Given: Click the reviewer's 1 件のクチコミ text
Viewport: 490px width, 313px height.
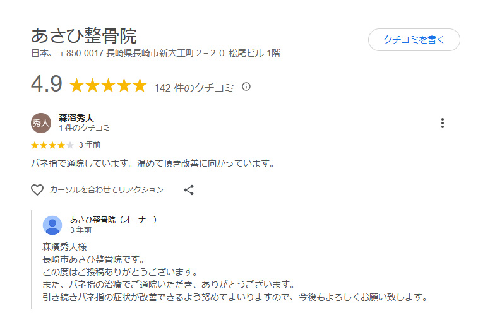Looking at the screenshot, I should (x=85, y=128).
